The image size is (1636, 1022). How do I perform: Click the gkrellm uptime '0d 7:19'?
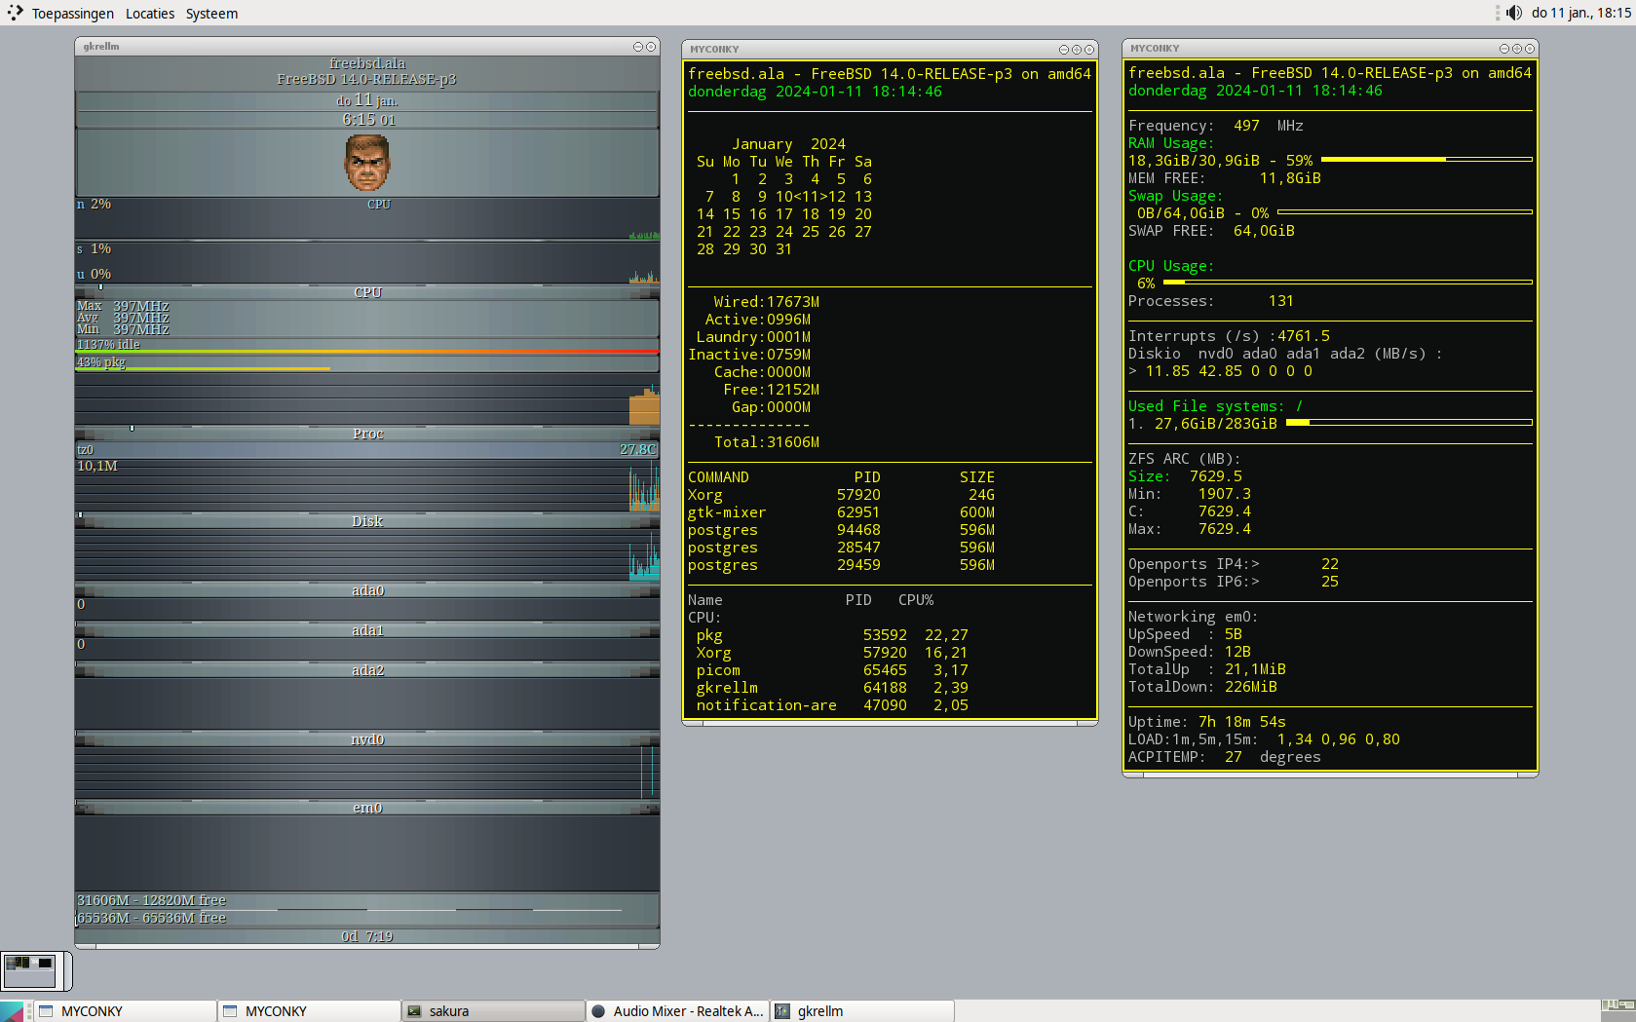tap(367, 936)
